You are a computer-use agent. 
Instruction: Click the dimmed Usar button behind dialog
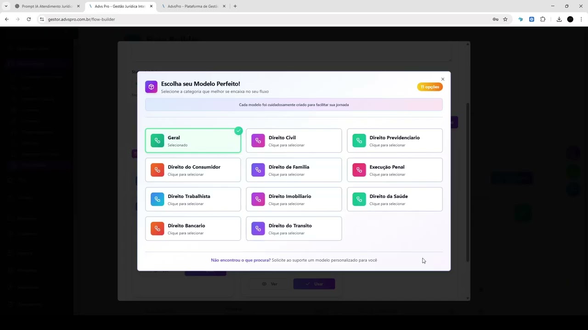tap(314, 284)
